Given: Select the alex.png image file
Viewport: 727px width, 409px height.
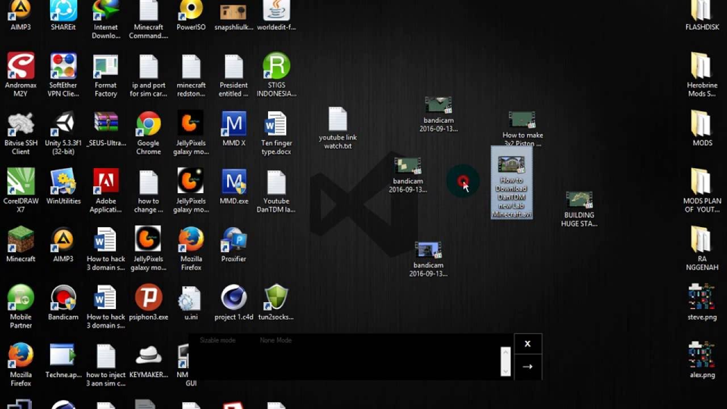Looking at the screenshot, I should (x=702, y=361).
